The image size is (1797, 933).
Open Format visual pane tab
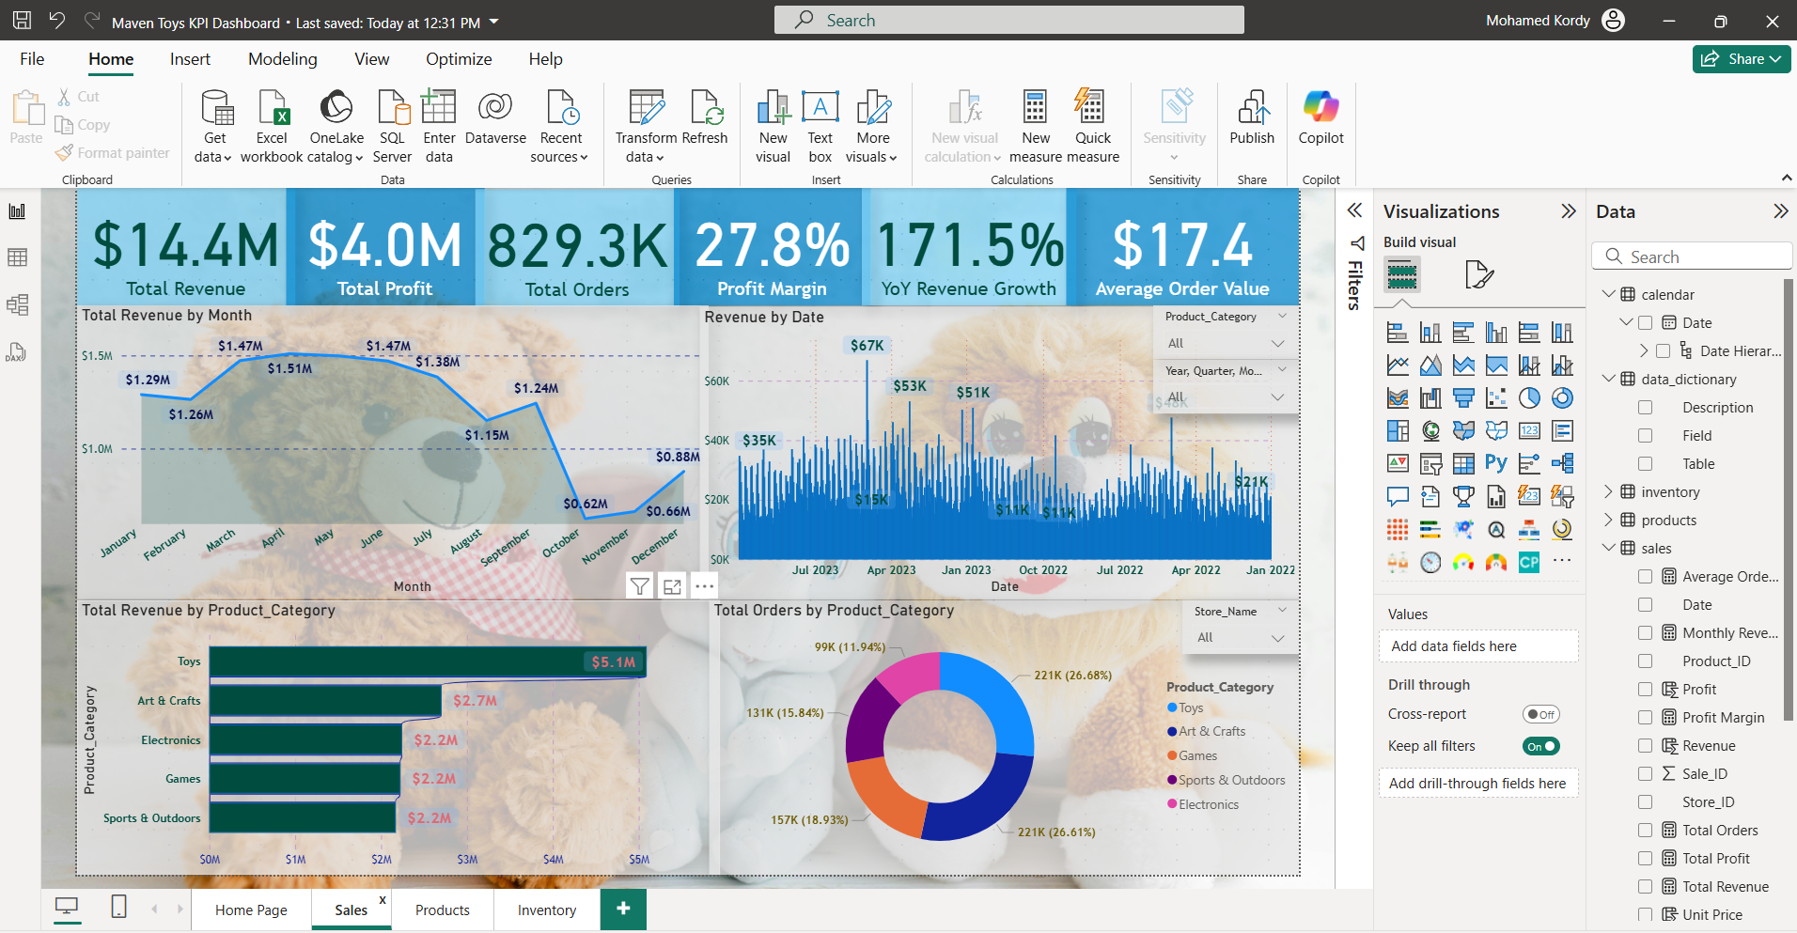[x=1479, y=274]
